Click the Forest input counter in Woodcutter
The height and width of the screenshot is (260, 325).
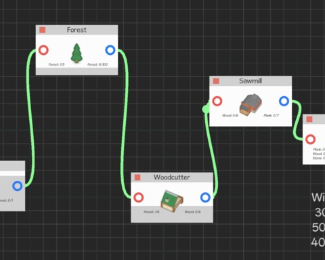point(152,212)
